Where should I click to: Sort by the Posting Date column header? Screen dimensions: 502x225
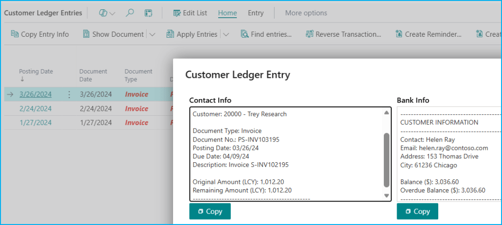(36, 72)
